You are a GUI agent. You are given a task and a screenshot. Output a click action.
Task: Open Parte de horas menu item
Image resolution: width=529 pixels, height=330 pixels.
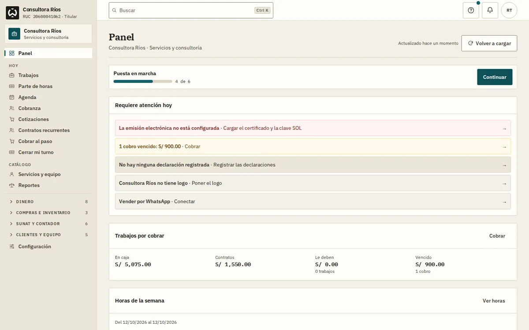pos(48,86)
